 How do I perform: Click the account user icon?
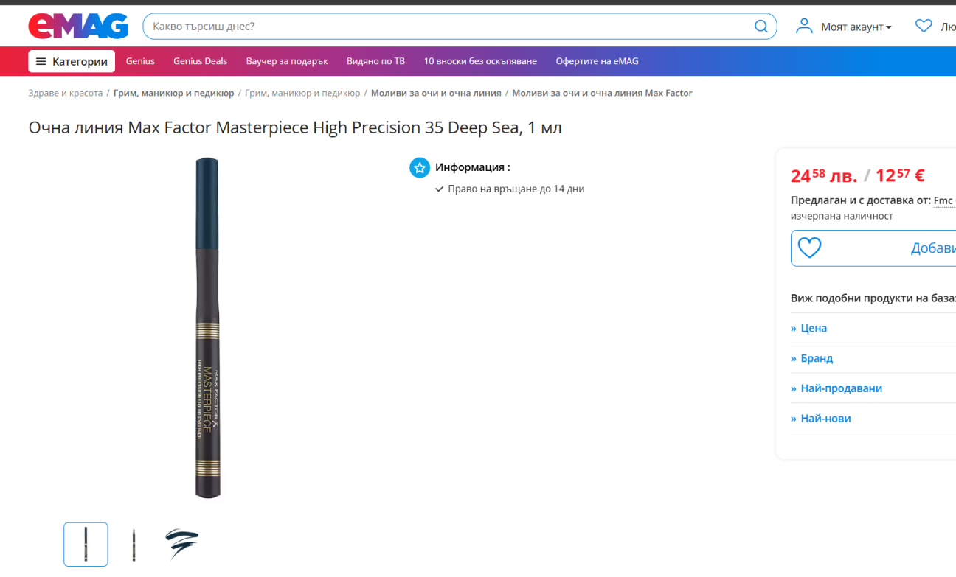click(x=804, y=27)
